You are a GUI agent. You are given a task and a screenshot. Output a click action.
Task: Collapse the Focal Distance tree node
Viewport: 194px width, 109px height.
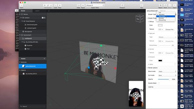22,21
